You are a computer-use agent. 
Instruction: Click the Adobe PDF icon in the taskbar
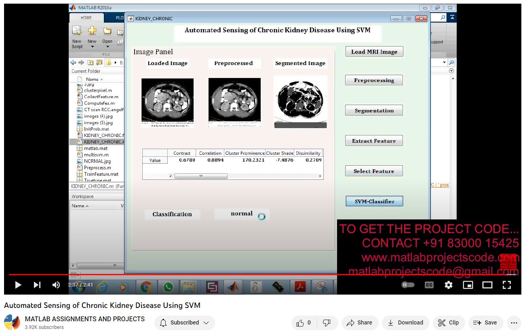[300, 287]
